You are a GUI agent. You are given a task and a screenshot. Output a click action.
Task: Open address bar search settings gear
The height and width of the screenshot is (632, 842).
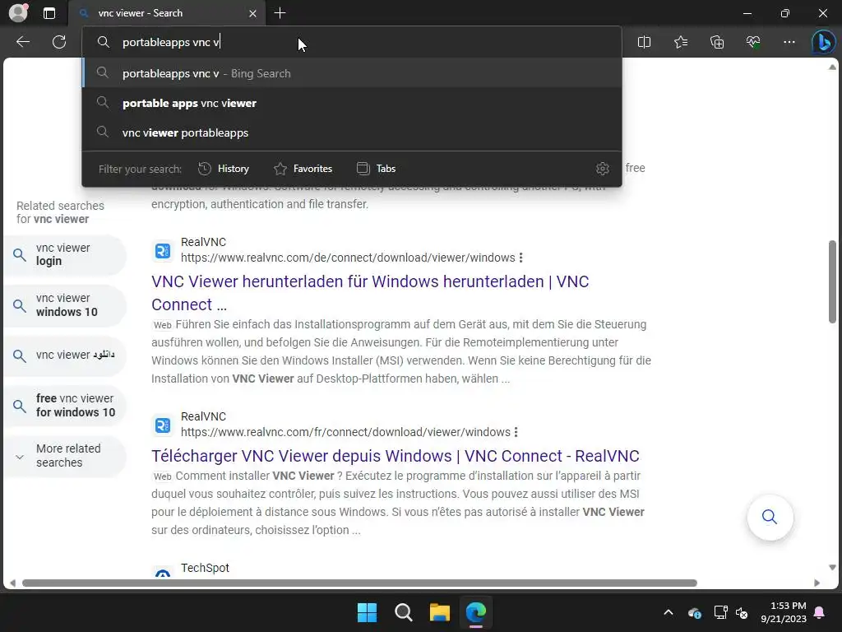(x=603, y=169)
